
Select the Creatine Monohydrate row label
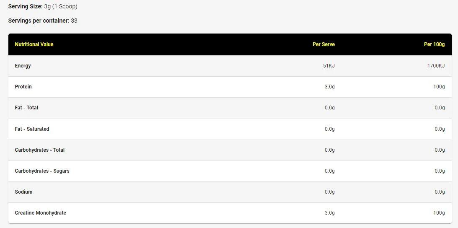click(x=40, y=213)
